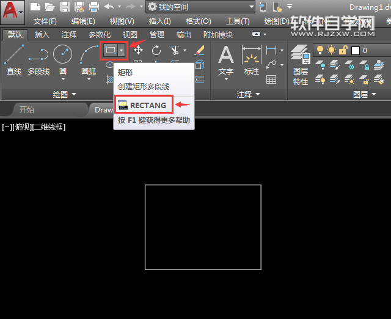Image resolution: width=391 pixels, height=319 pixels.
Task: Undo the last action
Action: 109,7
